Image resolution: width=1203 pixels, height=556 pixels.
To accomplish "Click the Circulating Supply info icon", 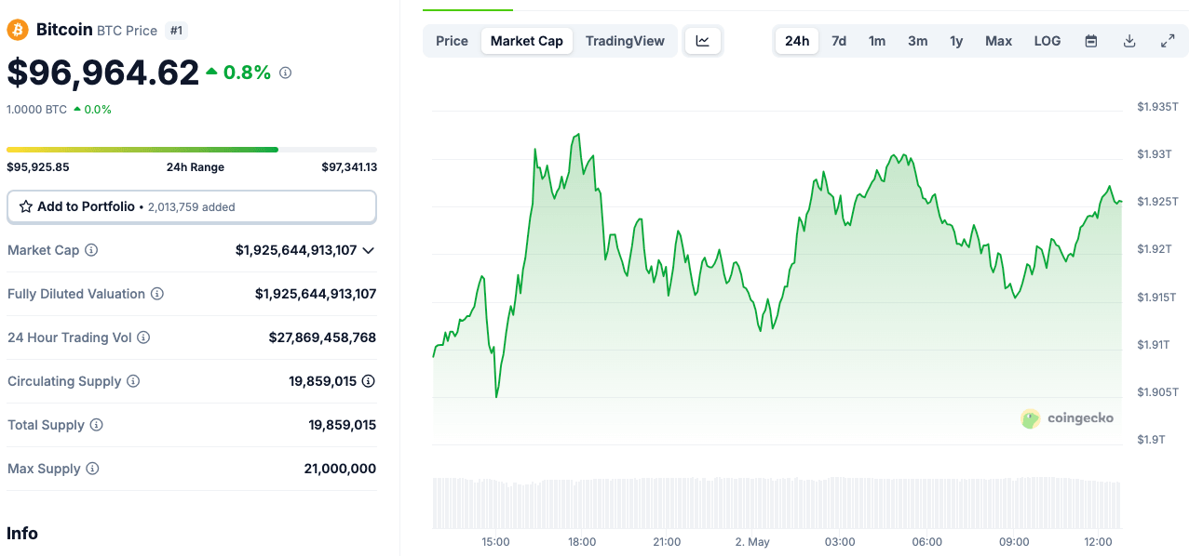I will pos(131,380).
